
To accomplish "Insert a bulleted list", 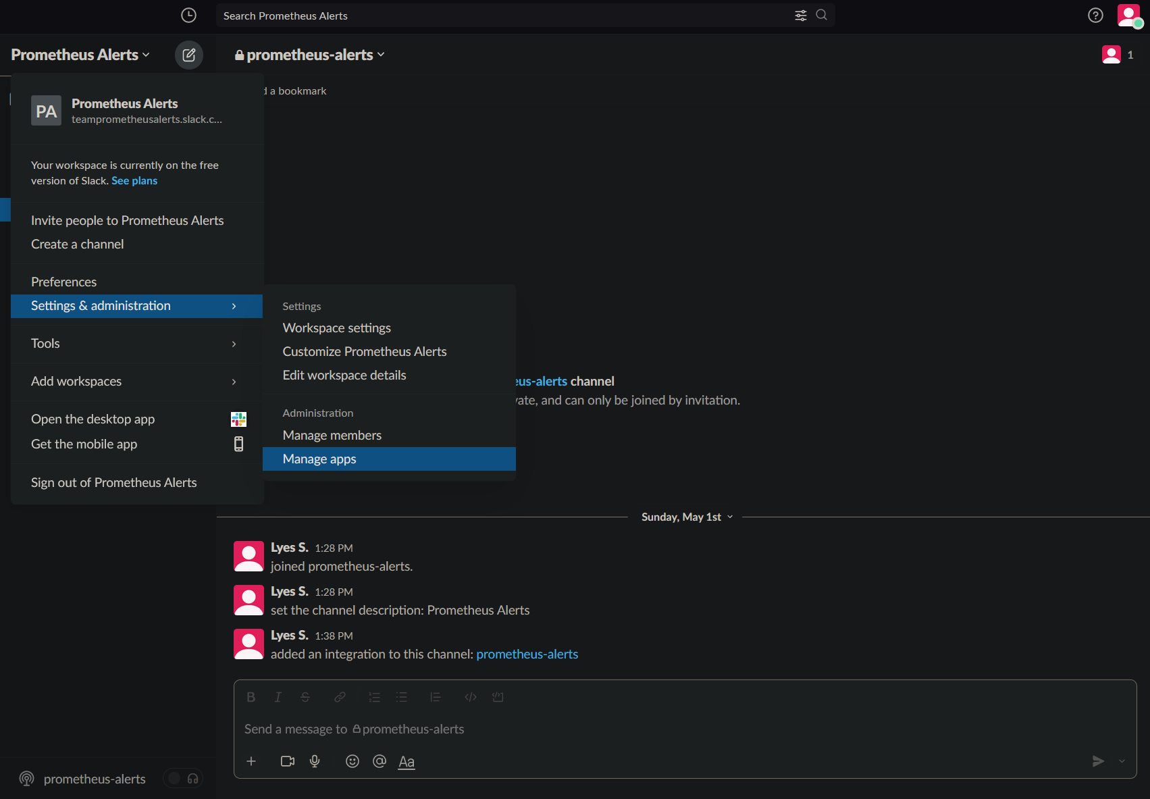I will point(402,697).
